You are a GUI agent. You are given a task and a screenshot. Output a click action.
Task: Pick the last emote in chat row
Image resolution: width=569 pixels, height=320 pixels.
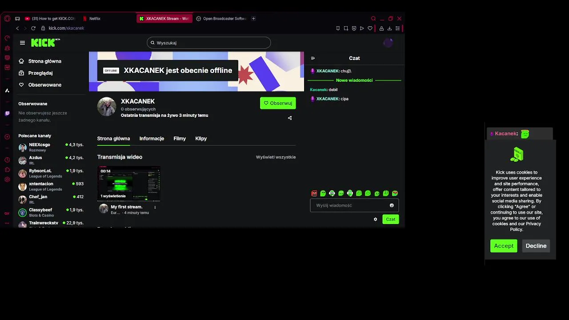click(395, 193)
